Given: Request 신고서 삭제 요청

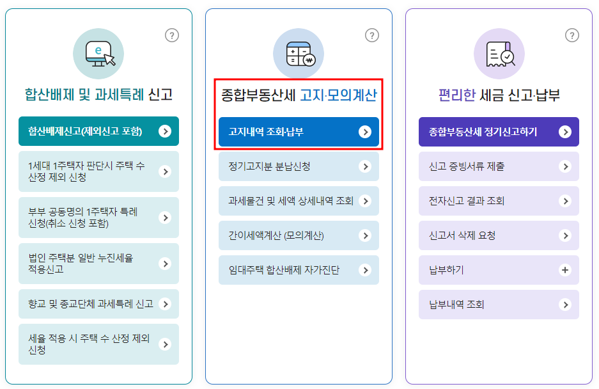Looking at the screenshot, I should point(499,235).
